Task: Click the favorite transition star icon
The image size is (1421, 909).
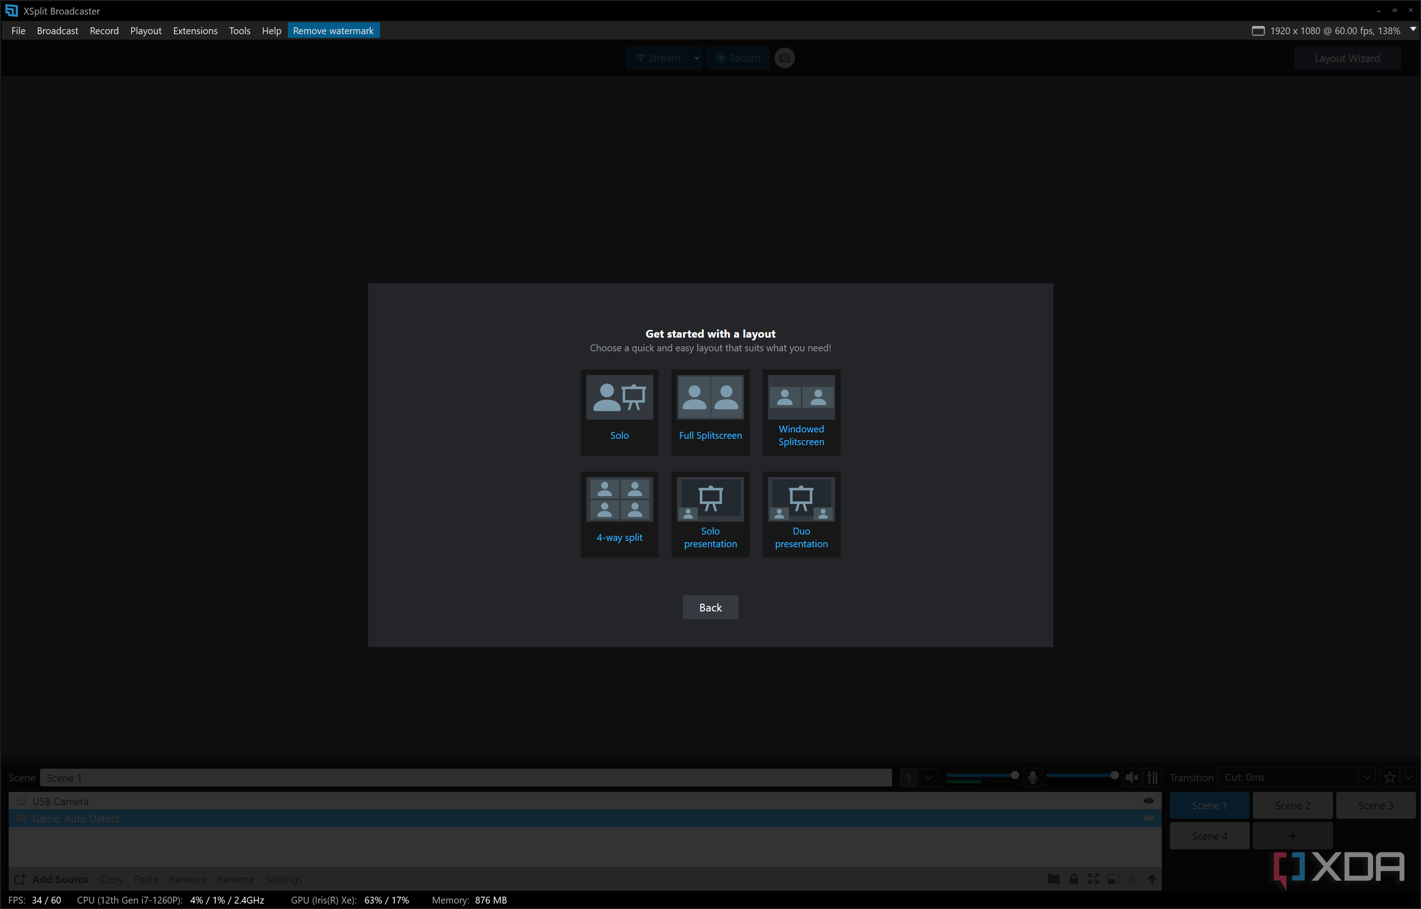Action: [x=1390, y=777]
